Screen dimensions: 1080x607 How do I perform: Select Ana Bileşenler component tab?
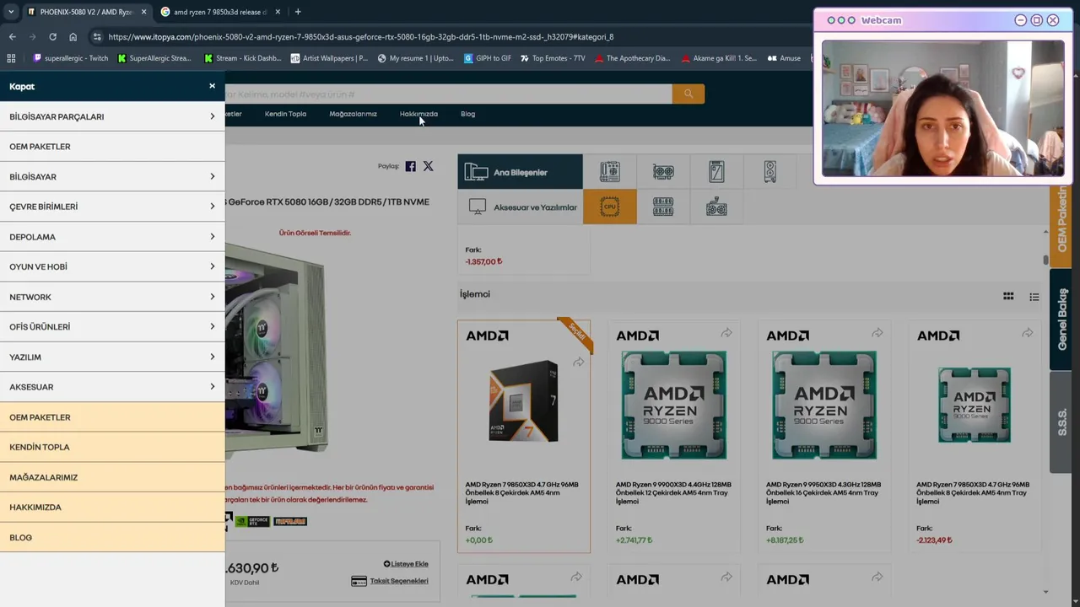(x=520, y=172)
